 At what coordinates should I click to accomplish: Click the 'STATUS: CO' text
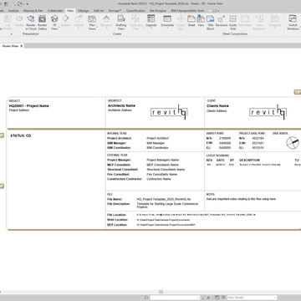pyautogui.click(x=21, y=135)
